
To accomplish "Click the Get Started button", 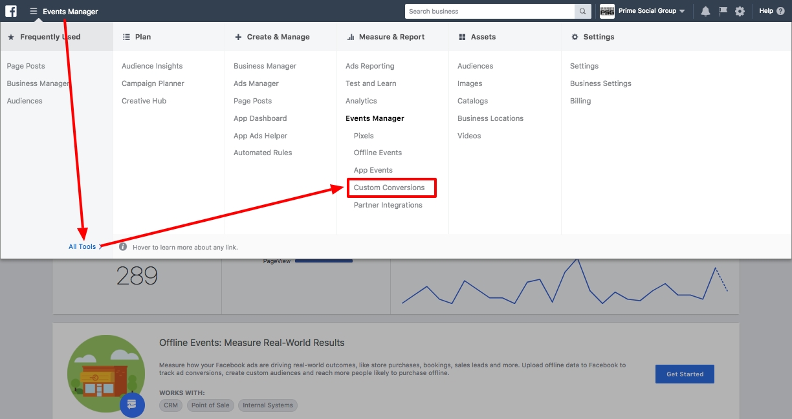I will (685, 374).
